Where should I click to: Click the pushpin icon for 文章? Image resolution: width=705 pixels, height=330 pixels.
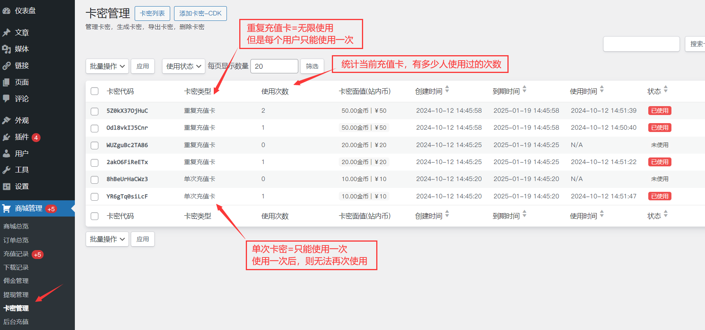point(6,32)
